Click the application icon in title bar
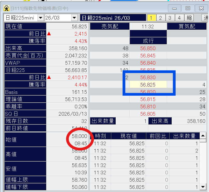The image size is (209, 192). tap(6, 8)
